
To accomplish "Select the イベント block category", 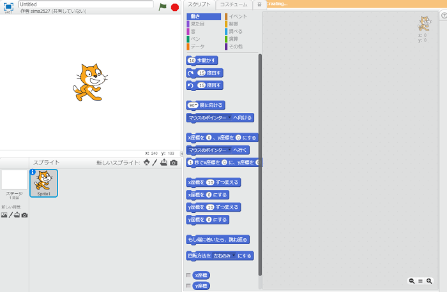I will (236, 17).
